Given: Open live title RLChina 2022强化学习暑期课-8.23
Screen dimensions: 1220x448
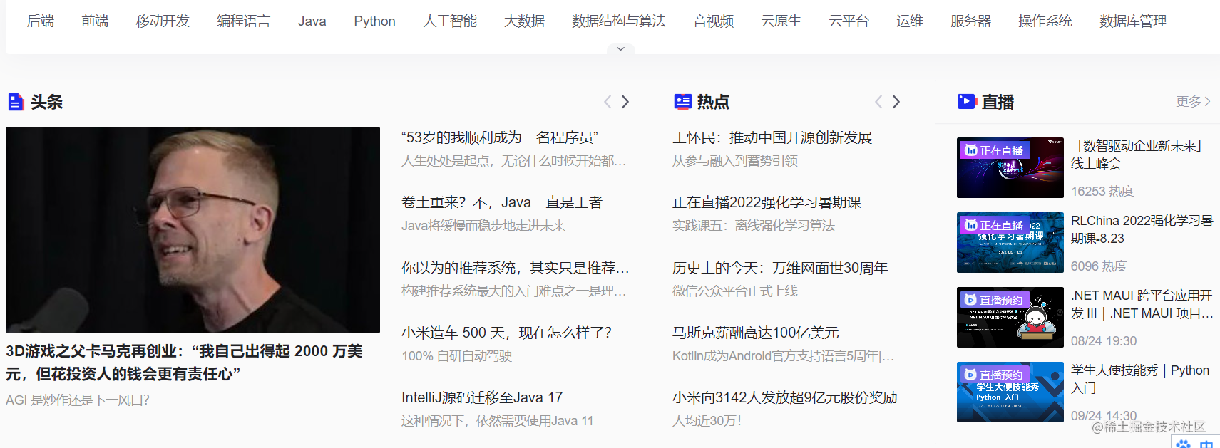Looking at the screenshot, I should pyautogui.click(x=1142, y=229).
